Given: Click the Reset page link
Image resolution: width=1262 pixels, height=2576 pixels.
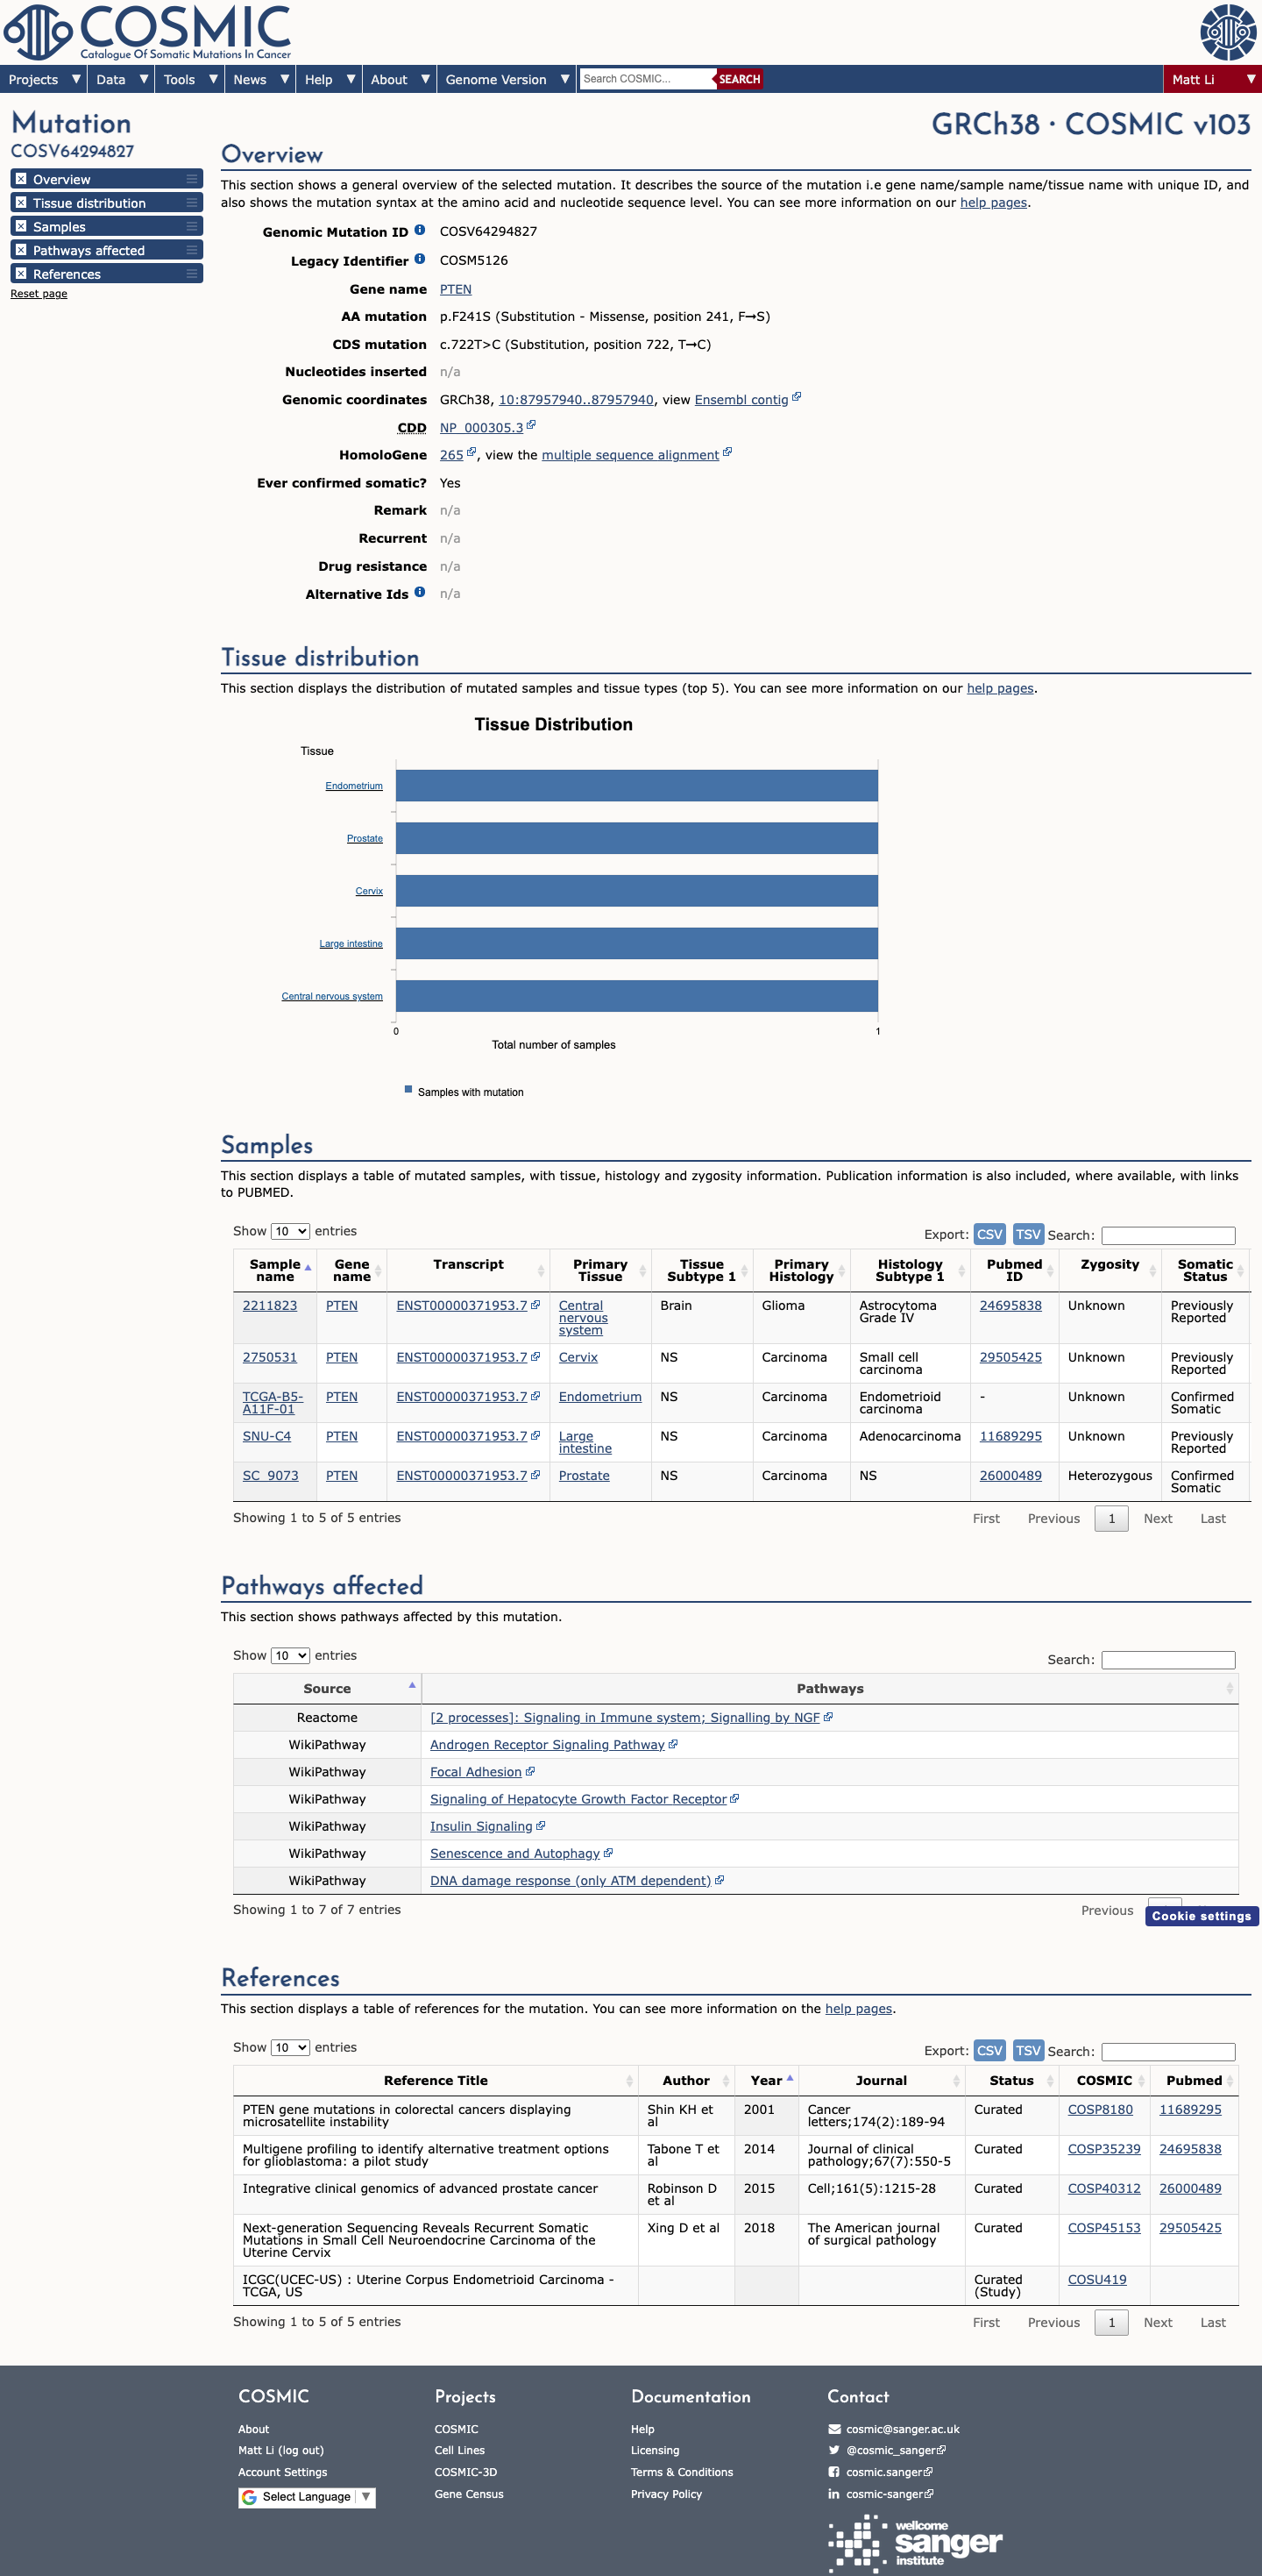Looking at the screenshot, I should tap(39, 294).
